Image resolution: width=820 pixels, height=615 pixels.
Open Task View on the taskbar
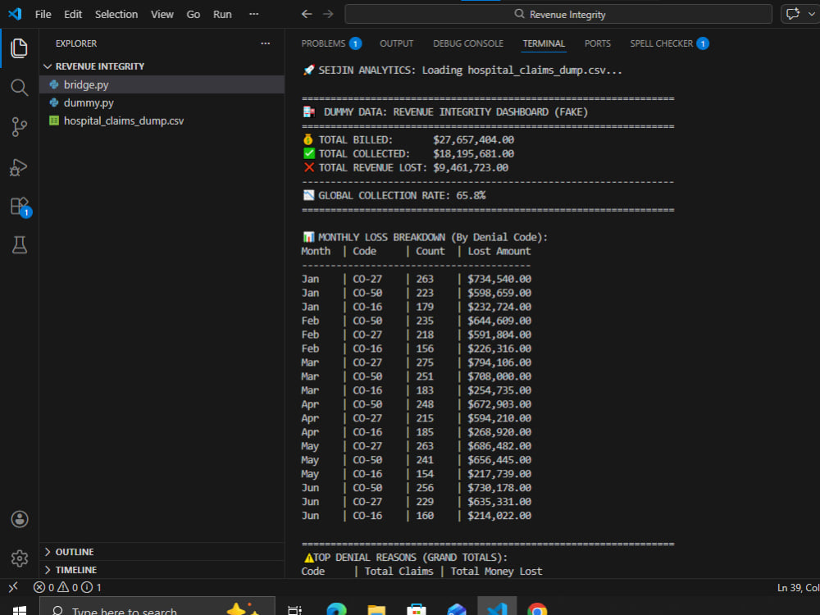(x=295, y=609)
